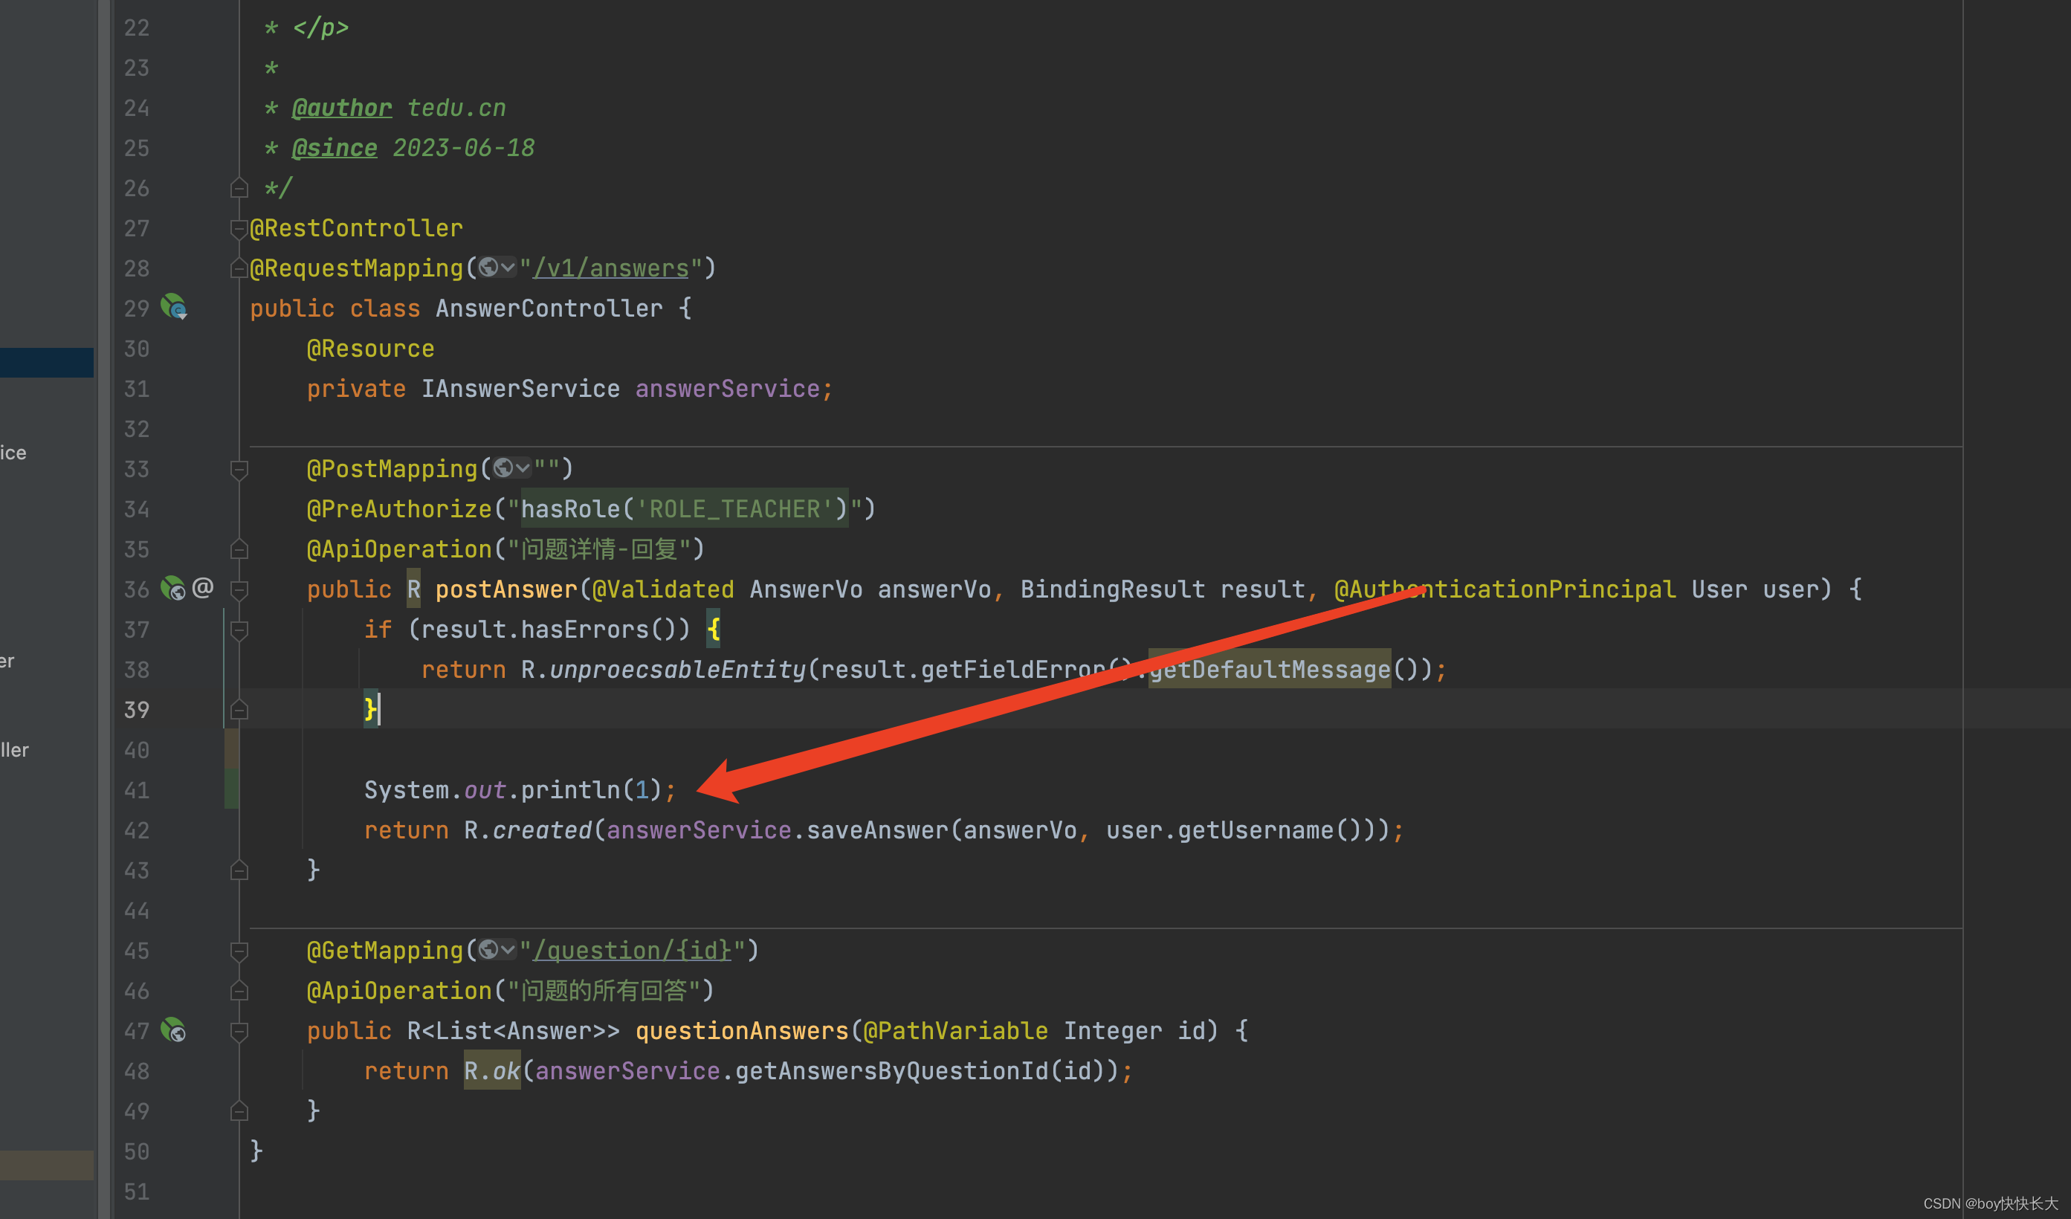Click the @Resource annotation
Screen dimensions: 2071x1219
tap(371, 349)
